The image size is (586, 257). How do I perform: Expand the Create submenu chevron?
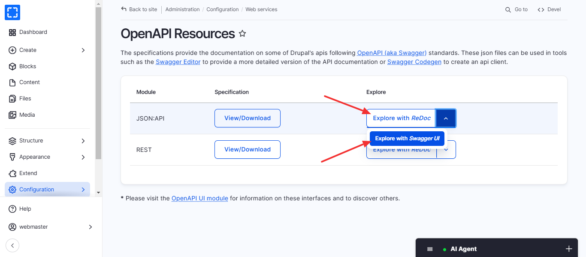coord(83,50)
